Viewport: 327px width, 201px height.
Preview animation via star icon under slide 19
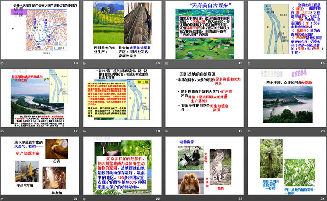(167, 131)
